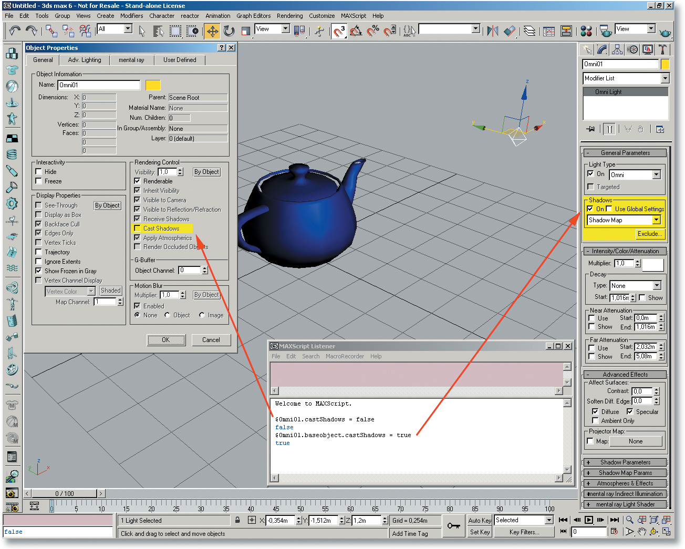Check the Targeted light checkbox
Viewport: 685px width, 549px height.
click(590, 187)
